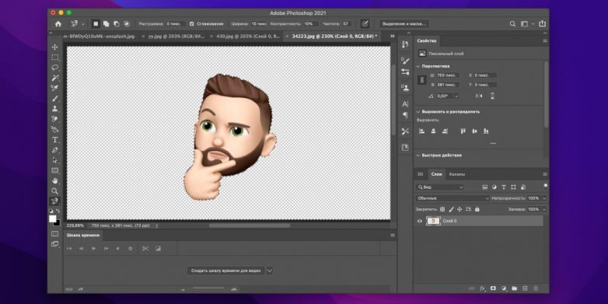Viewport: 608px width, 304px height.
Task: Select the Слой 0 layer thumbnail
Action: coord(434,221)
